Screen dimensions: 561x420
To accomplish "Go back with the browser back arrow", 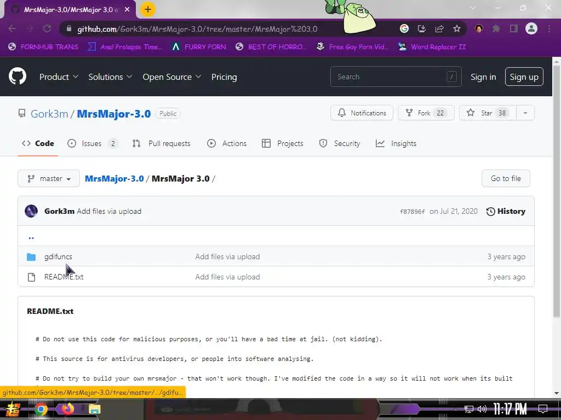I will (x=12, y=28).
